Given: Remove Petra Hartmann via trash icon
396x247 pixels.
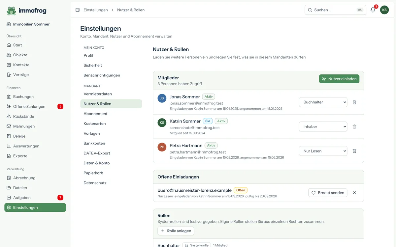Looking at the screenshot, I should point(354,151).
